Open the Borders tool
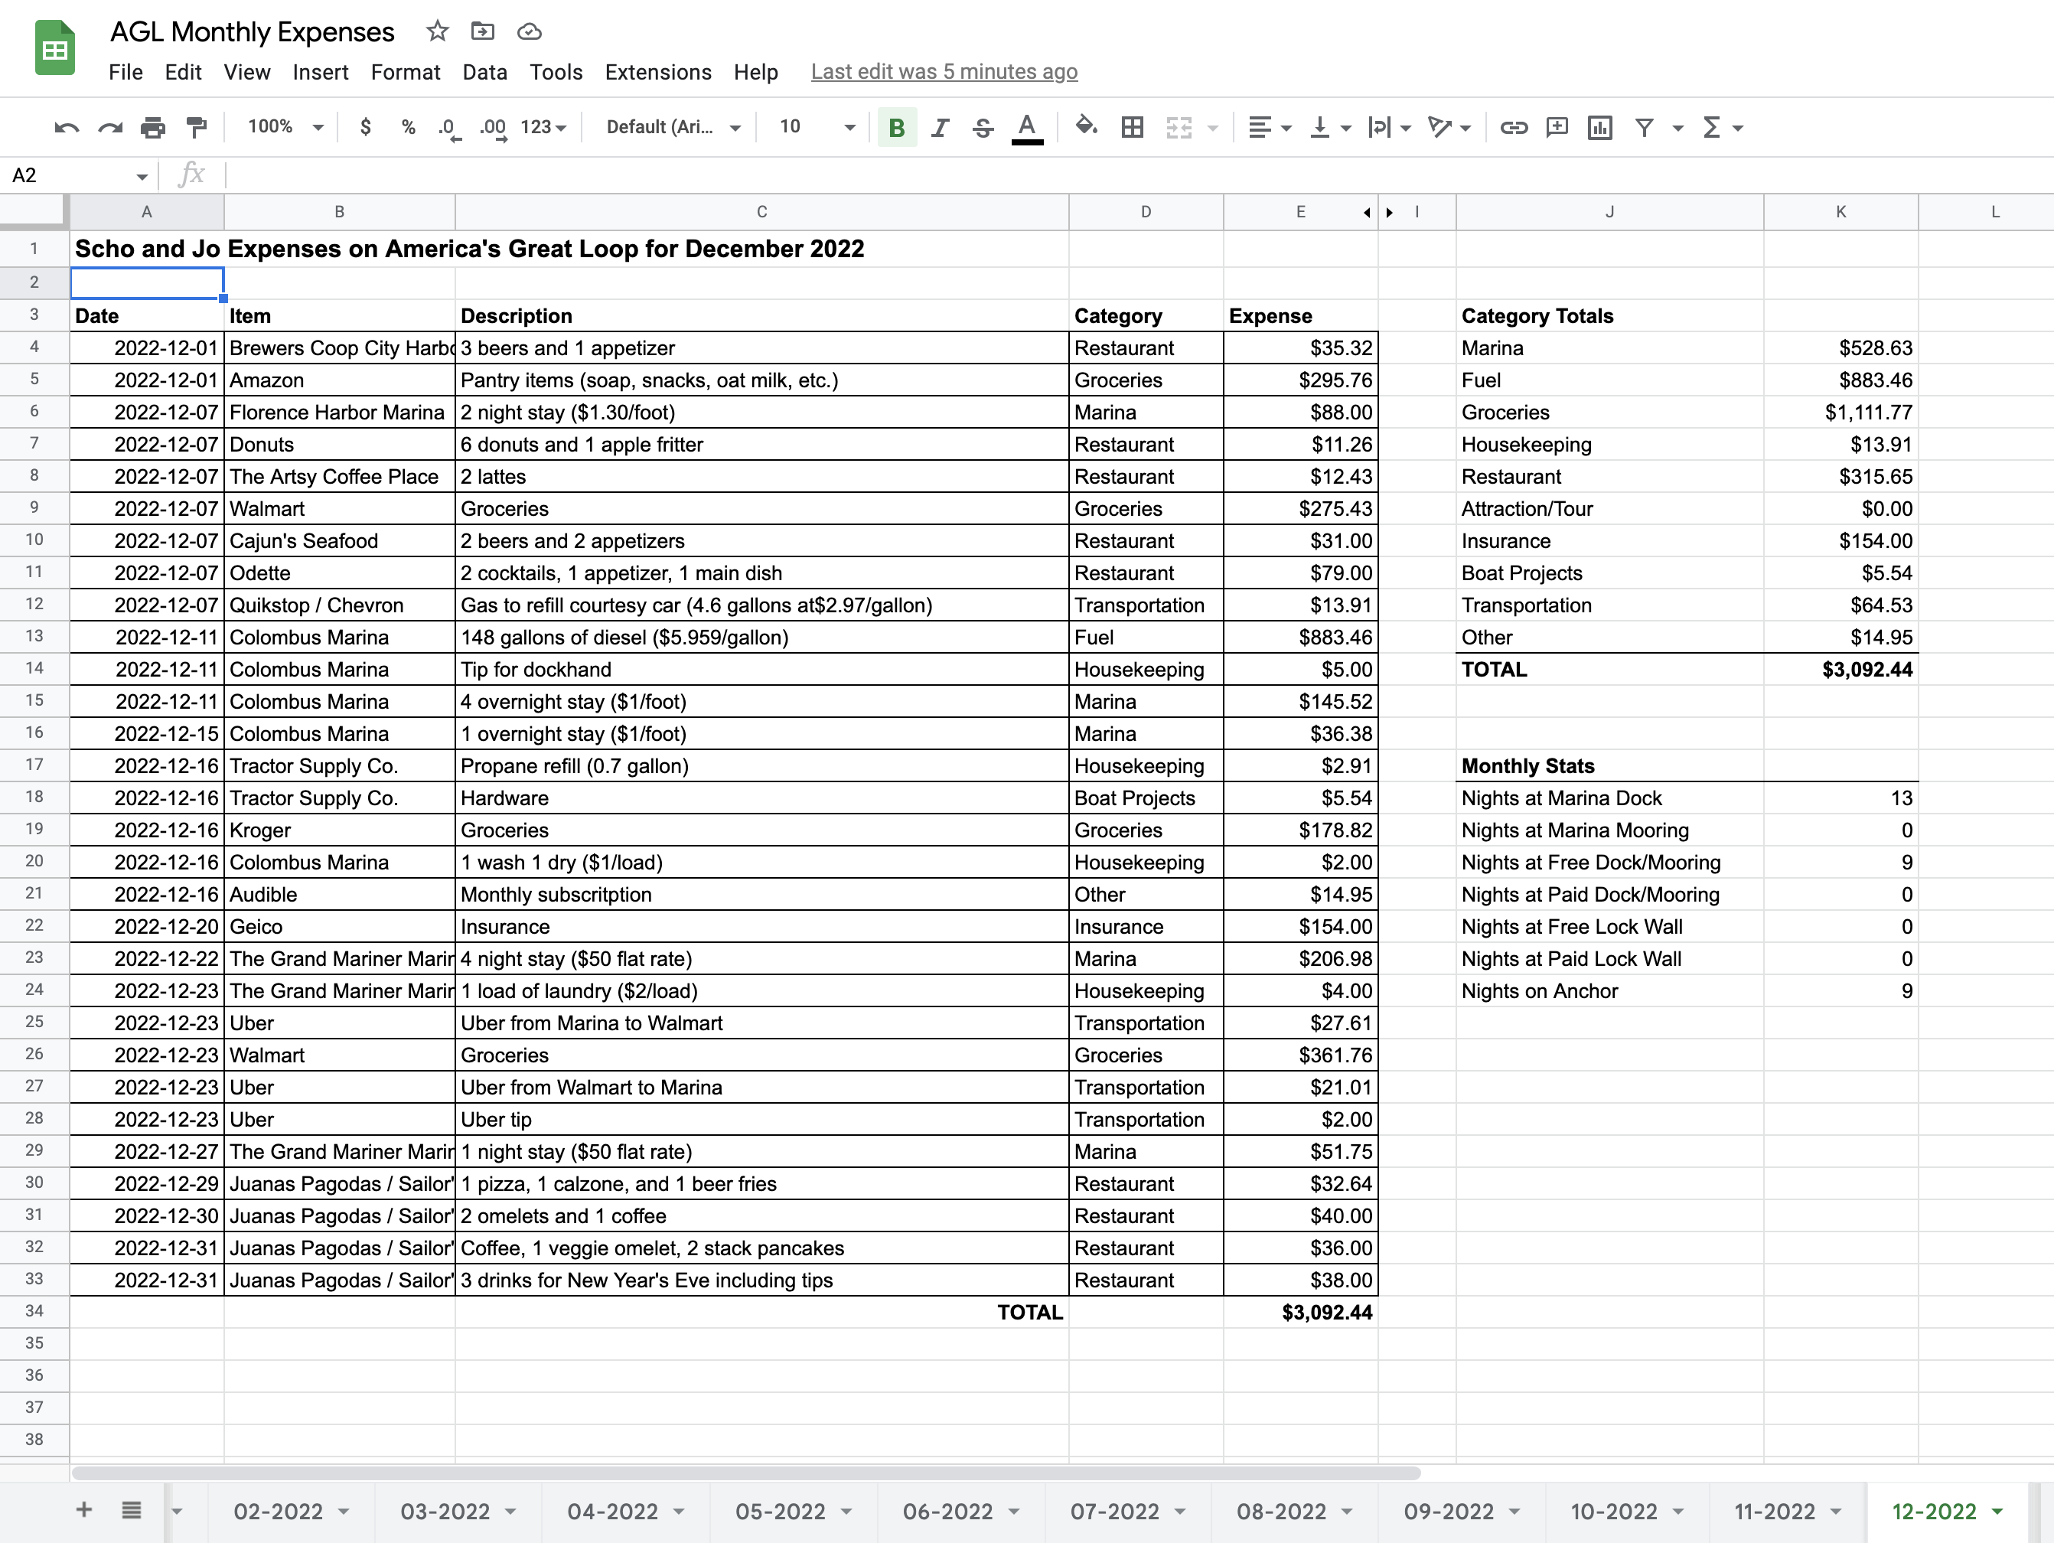Screen dimensions: 2054x1543 click(x=1132, y=127)
